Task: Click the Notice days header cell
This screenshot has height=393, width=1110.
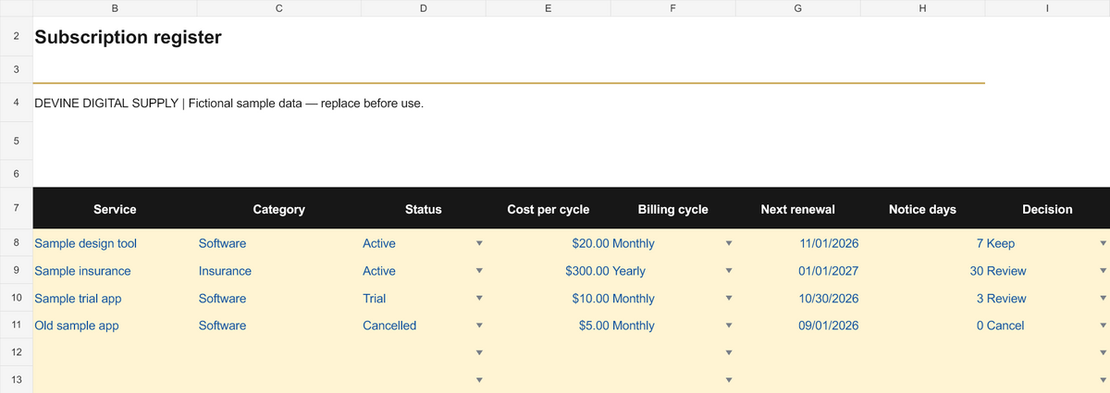Action: (922, 209)
